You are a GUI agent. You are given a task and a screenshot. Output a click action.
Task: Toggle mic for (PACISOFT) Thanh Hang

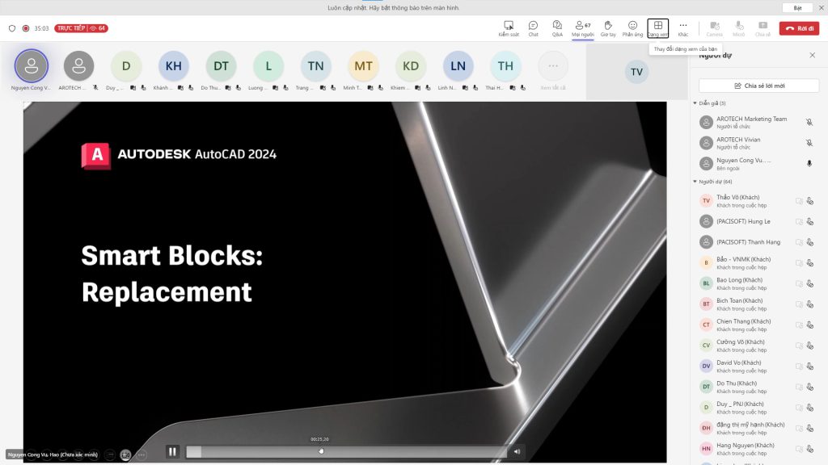810,242
